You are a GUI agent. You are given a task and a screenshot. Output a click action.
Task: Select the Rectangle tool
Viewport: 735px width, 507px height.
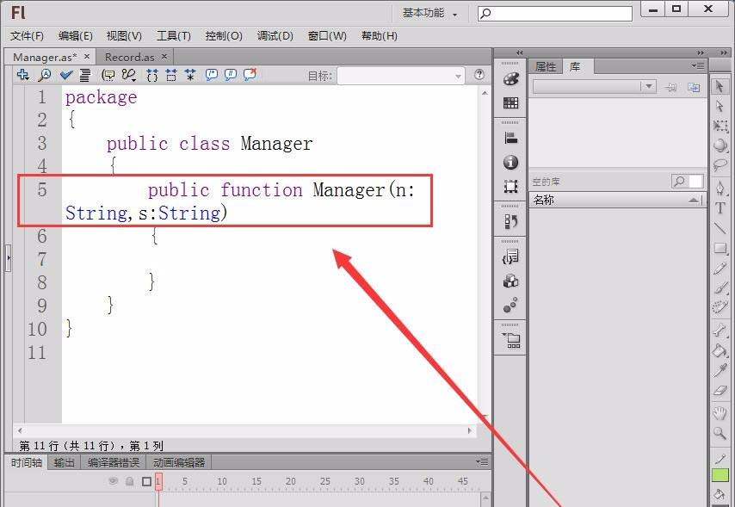click(720, 248)
